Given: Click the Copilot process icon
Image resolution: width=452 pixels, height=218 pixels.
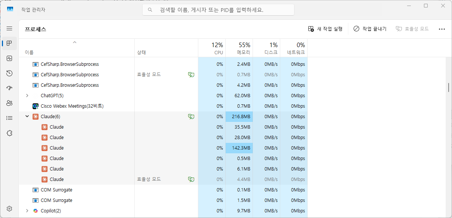Looking at the screenshot, I should (x=36, y=211).
